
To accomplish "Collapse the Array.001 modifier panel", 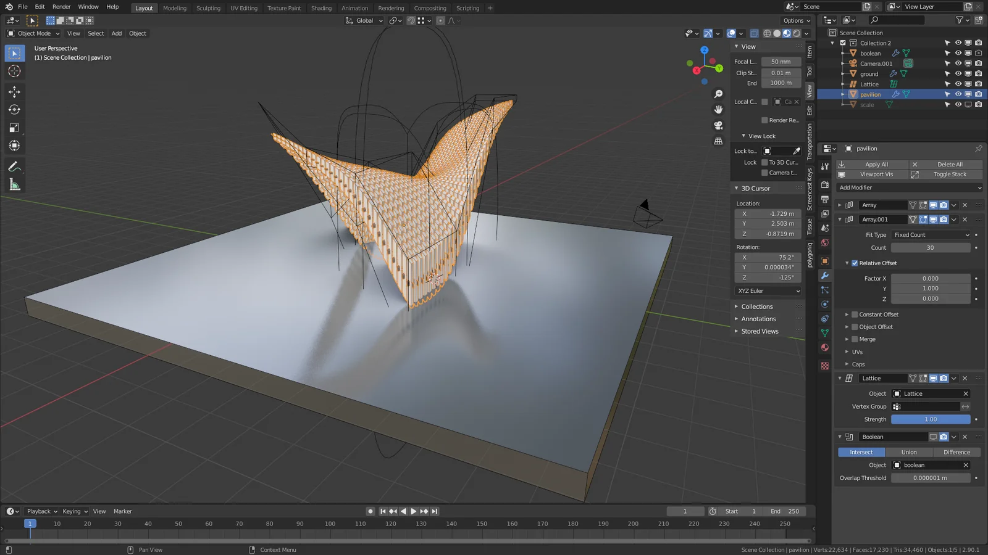I will [840, 219].
